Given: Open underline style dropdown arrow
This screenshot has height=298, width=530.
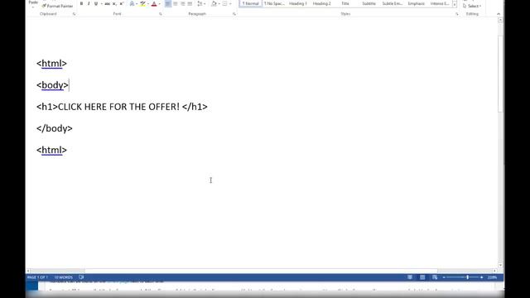Looking at the screenshot, I should click(101, 3).
